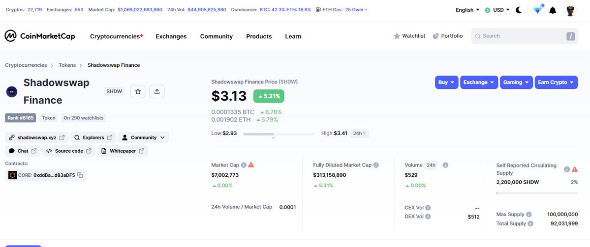The image size is (590, 247).
Task: Click the Token tag badge
Action: [49, 118]
